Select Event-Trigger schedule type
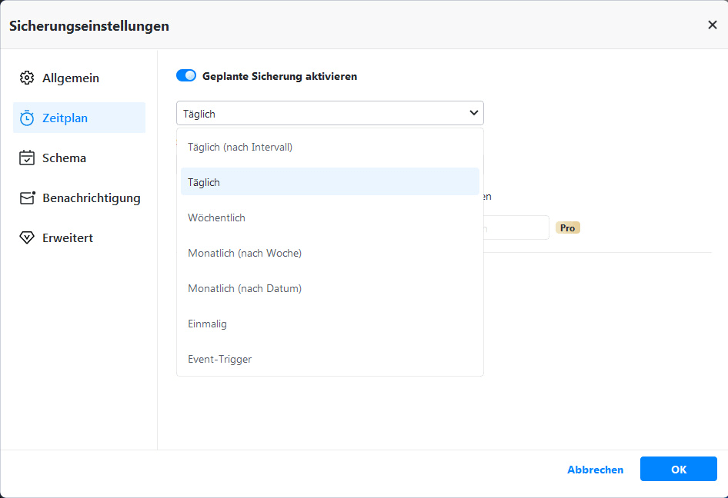Screen dimensions: 728x498 (220, 359)
